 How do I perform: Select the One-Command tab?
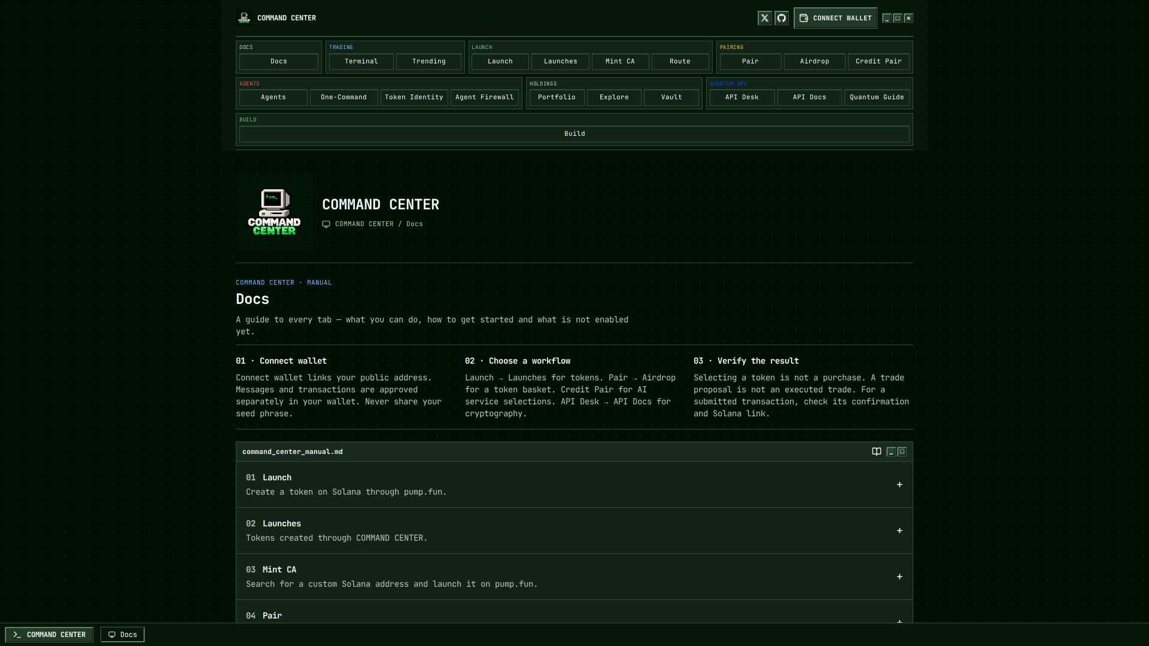pos(344,97)
